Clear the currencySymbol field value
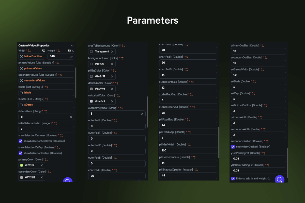305x203 pixels. point(142,114)
